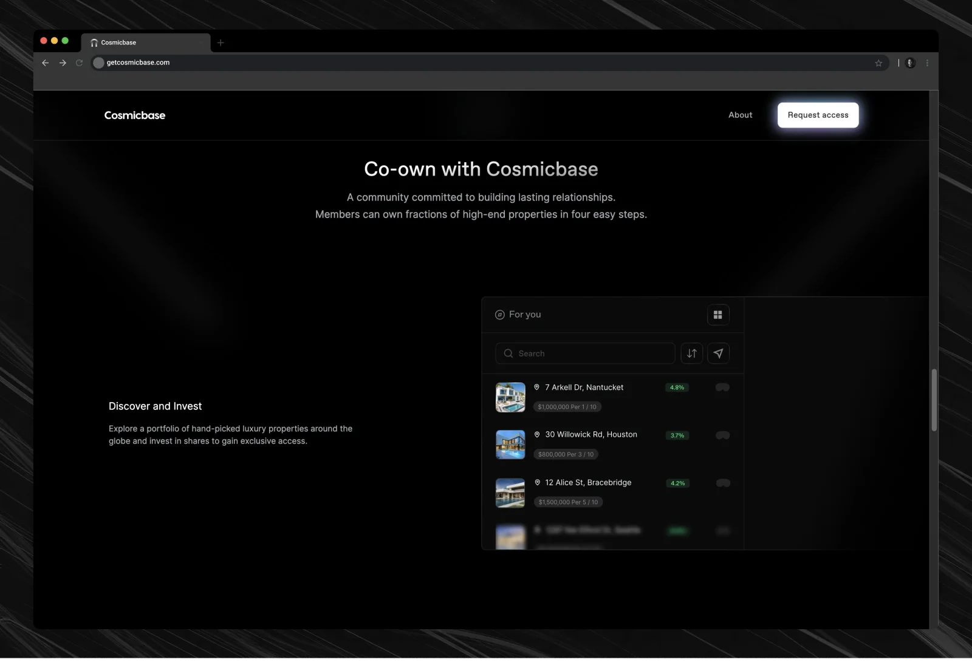Open a new tab with plus icon

coord(221,43)
